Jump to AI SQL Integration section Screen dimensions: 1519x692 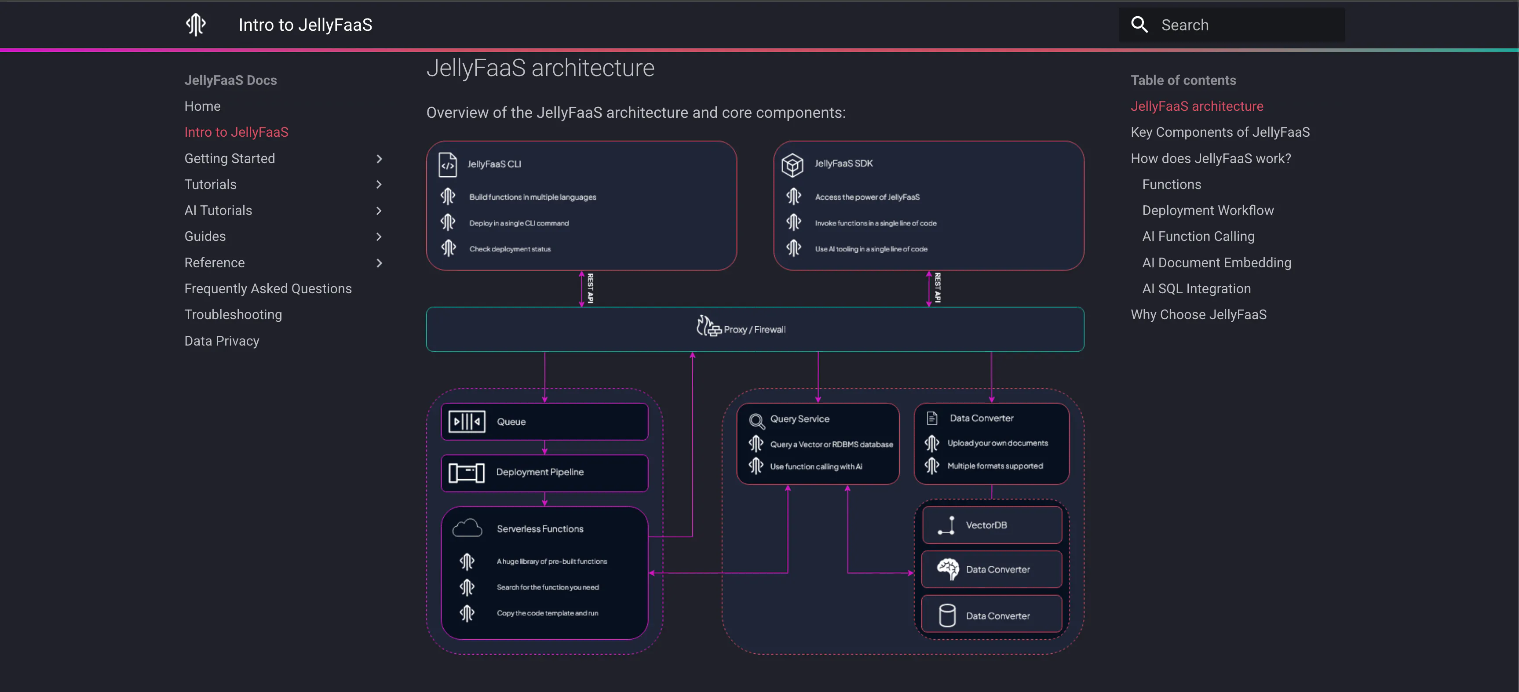1197,289
